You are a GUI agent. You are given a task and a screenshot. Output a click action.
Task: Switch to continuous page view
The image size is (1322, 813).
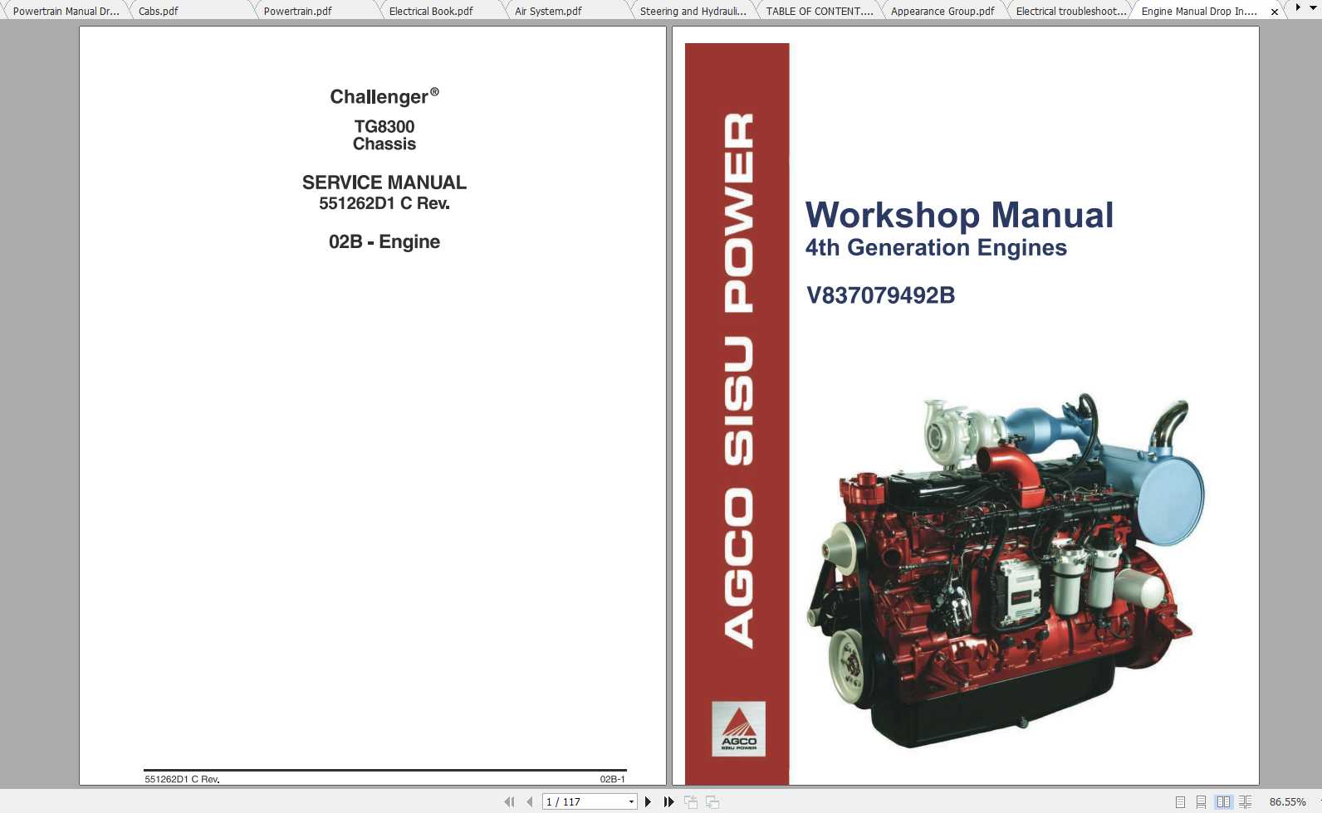[1201, 802]
